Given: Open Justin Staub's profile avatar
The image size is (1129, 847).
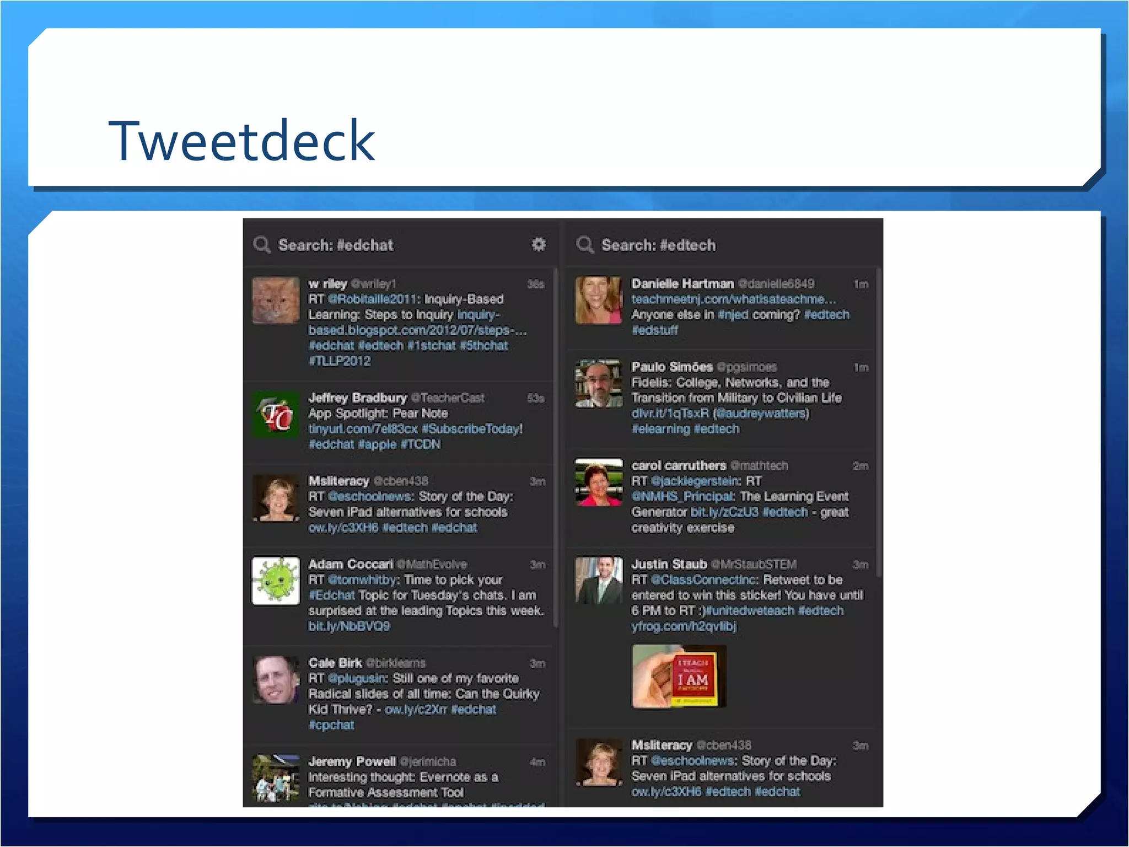Looking at the screenshot, I should [599, 581].
